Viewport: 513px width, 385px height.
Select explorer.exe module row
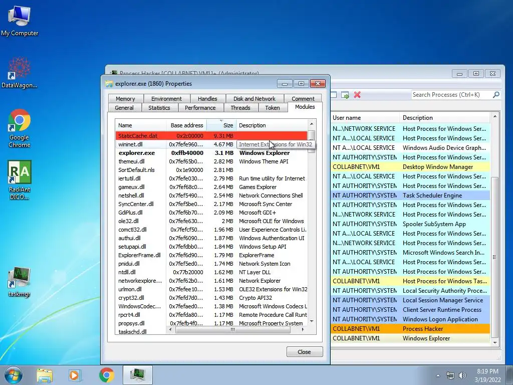[x=211, y=153]
